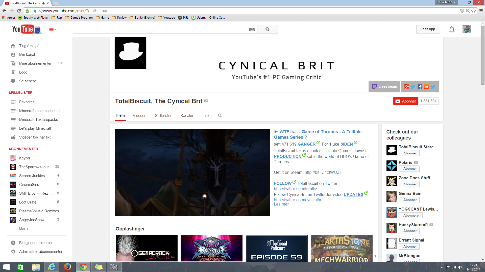Show next uploads with the right chevron
485x272 pixels.
pos(375,256)
